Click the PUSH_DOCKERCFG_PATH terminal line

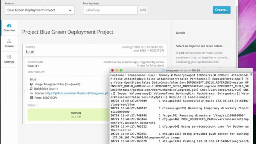tap(180, 121)
